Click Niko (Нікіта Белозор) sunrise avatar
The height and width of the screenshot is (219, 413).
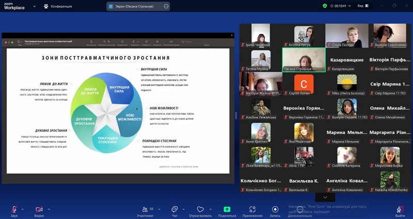pos(347,83)
